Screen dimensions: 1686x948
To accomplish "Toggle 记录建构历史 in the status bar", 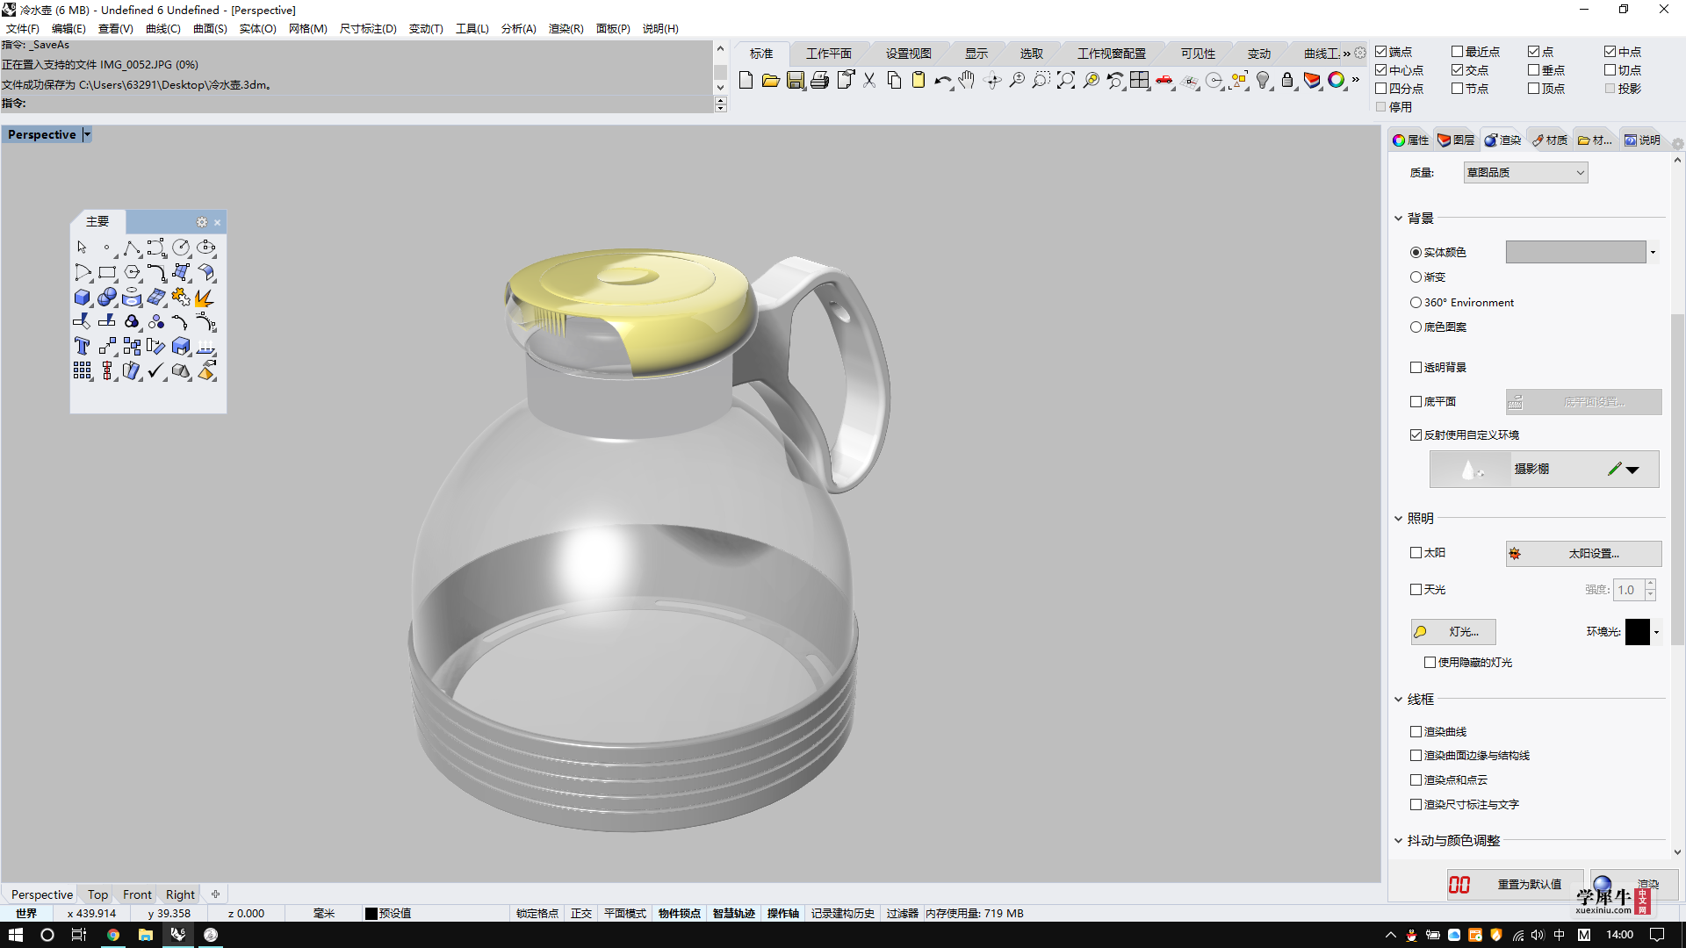I will [x=843, y=914].
